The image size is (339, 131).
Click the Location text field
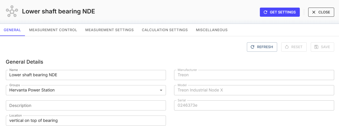(86, 121)
